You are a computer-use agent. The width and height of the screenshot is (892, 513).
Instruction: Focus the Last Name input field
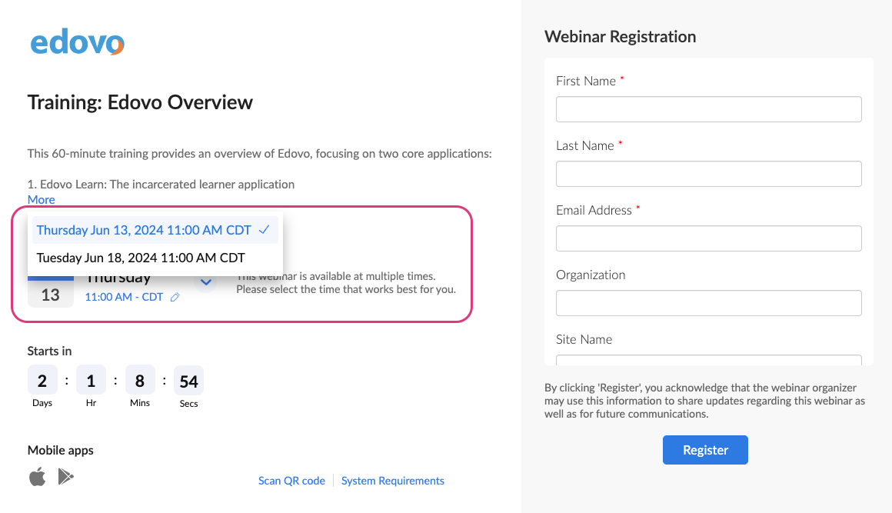coord(708,174)
